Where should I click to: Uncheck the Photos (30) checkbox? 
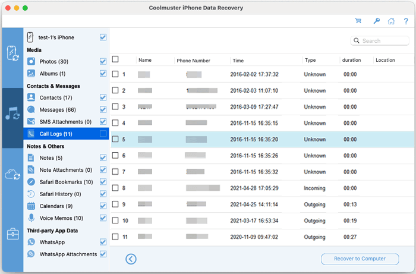point(103,62)
